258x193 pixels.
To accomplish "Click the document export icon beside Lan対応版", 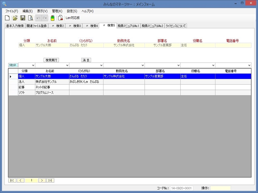I will coord(60,18).
